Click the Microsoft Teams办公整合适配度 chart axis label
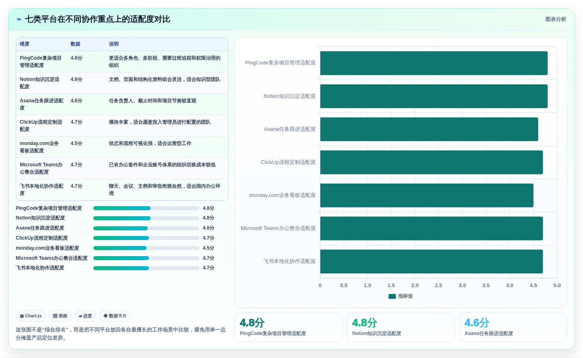This screenshot has width=583, height=358. point(278,228)
